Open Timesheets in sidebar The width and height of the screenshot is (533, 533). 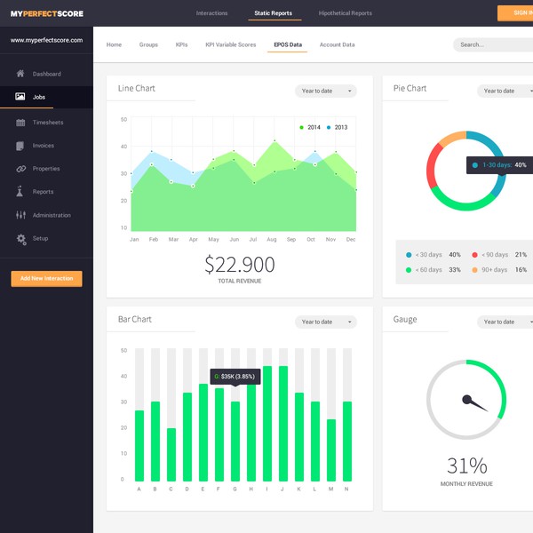tap(48, 123)
